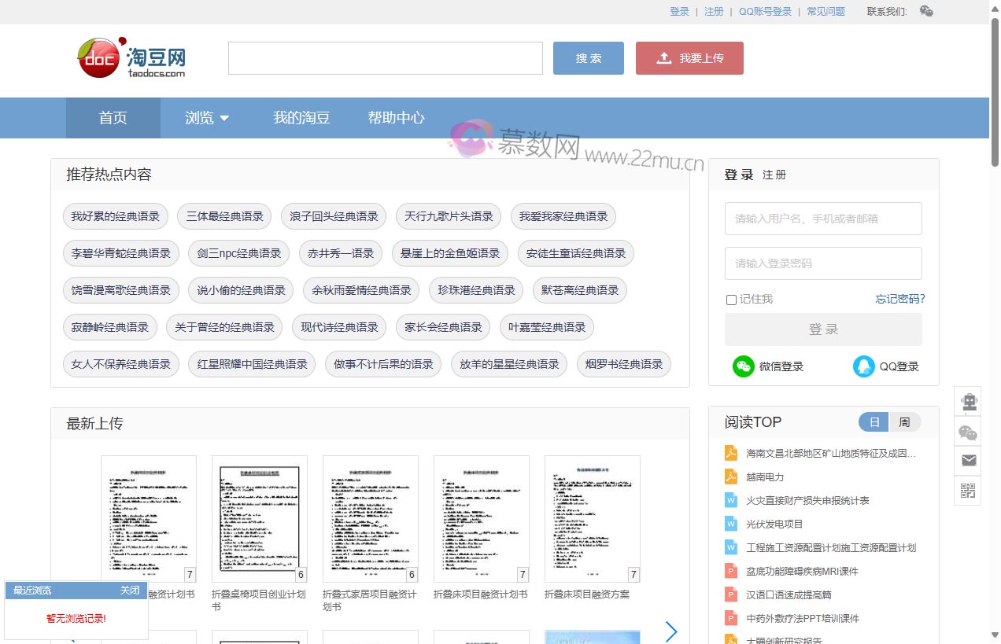Close the 最近浏览 panel
The width and height of the screenshot is (1001, 644).
pyautogui.click(x=129, y=591)
